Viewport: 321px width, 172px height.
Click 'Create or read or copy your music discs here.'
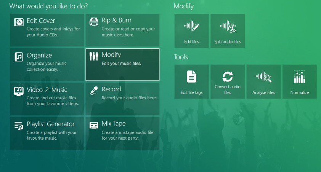click(128, 32)
